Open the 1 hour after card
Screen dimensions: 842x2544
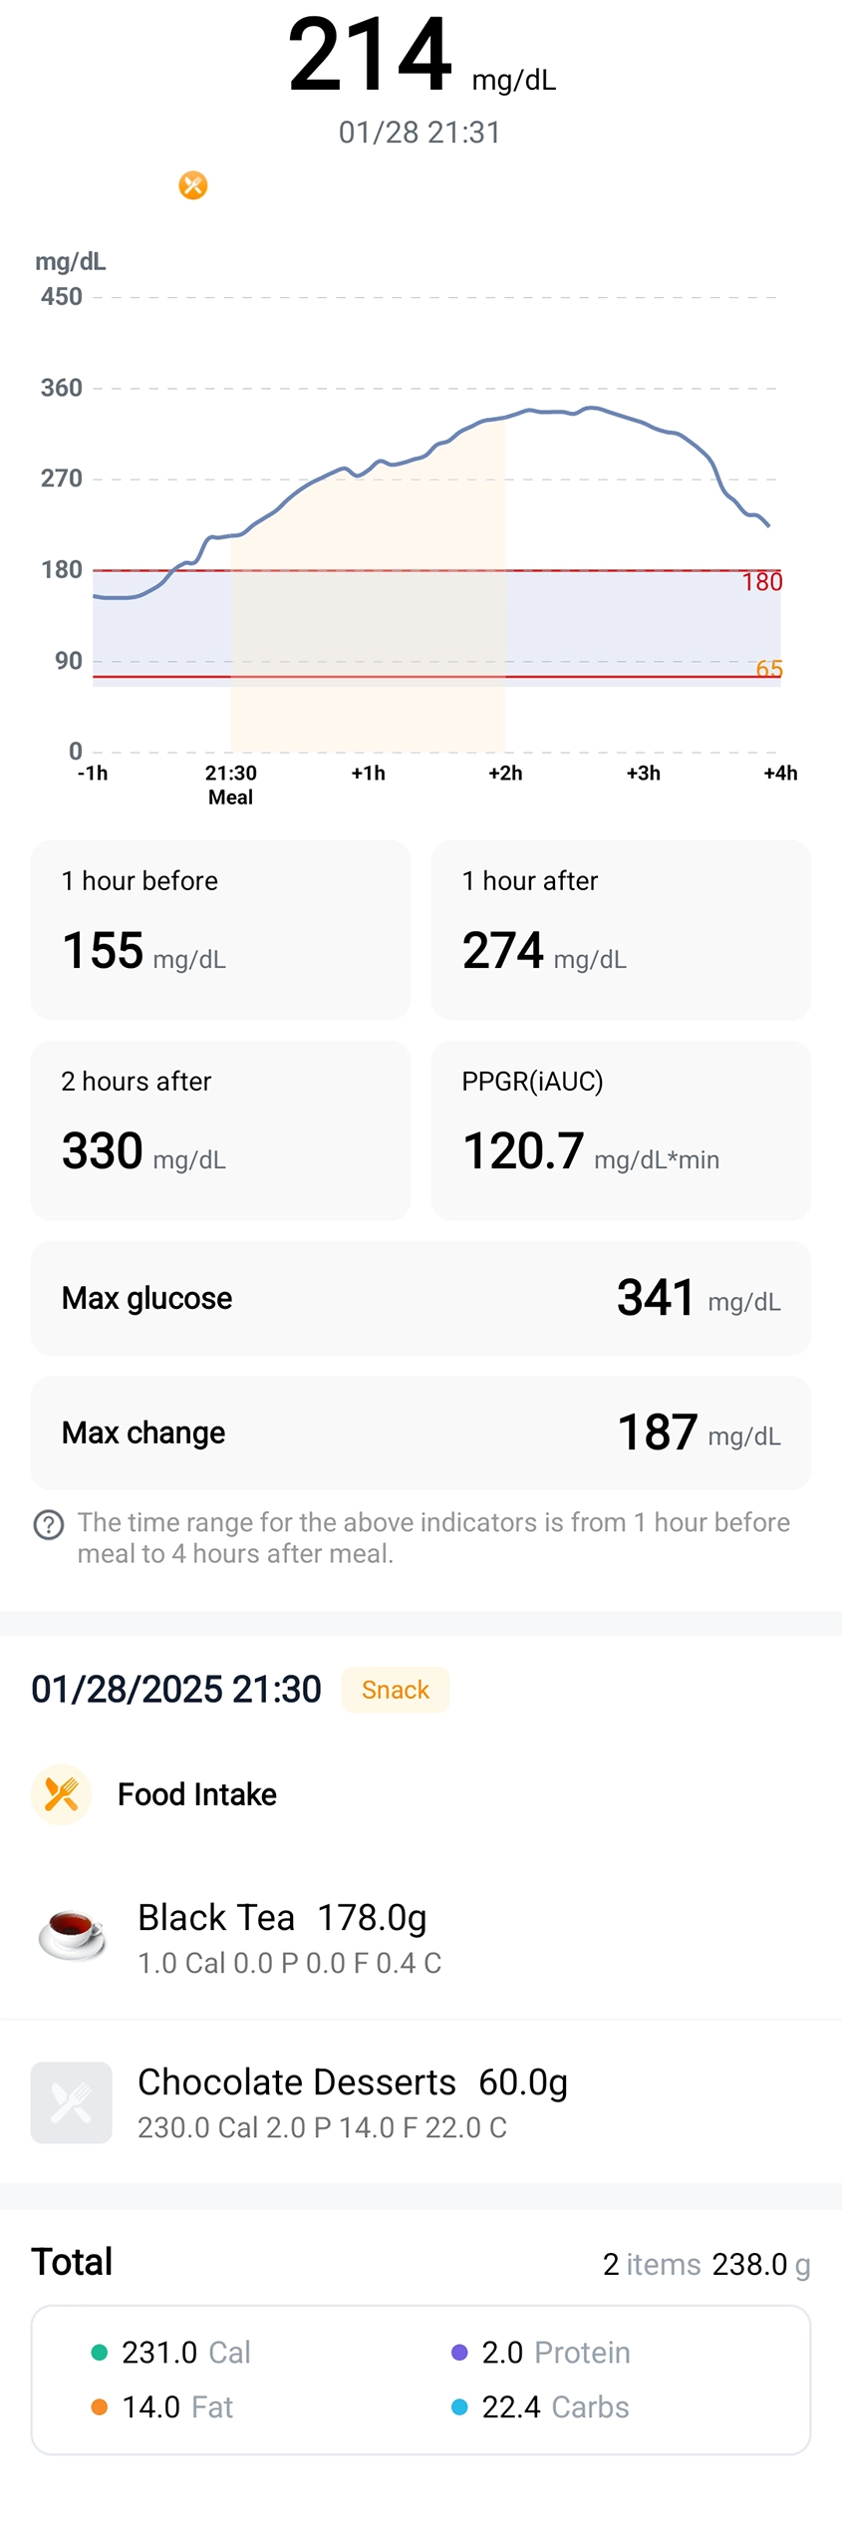621,929
